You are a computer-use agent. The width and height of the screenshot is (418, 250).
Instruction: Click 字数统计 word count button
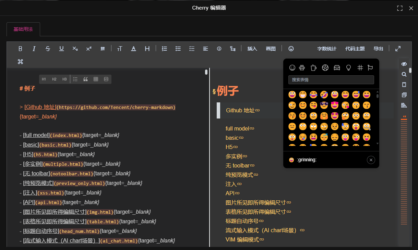coord(327,48)
